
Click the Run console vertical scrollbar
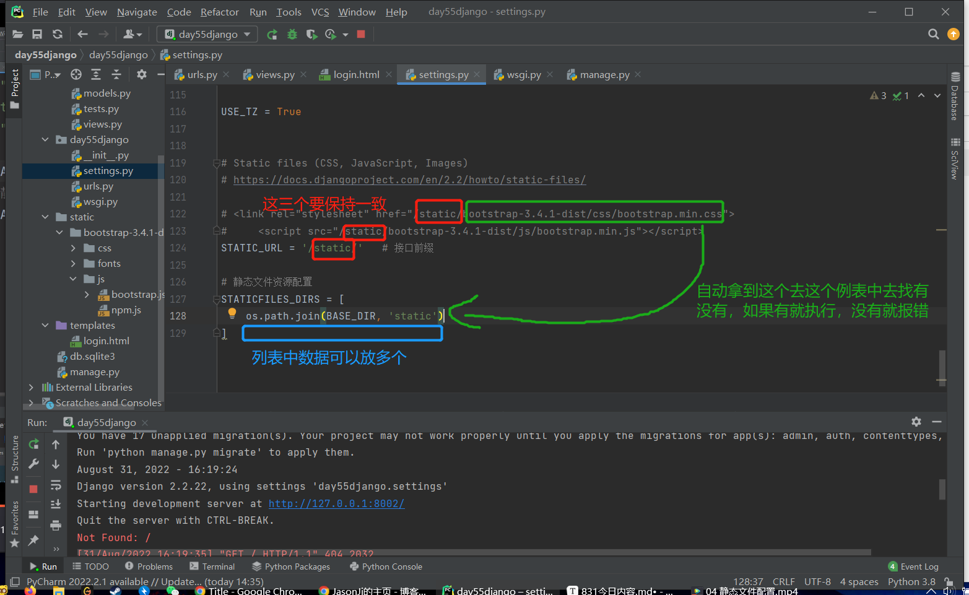click(942, 489)
